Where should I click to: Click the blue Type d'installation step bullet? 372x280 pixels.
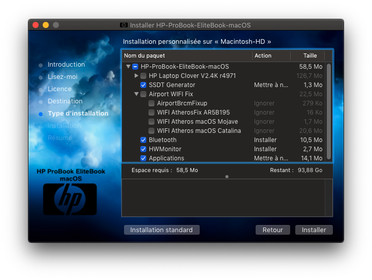(41, 114)
